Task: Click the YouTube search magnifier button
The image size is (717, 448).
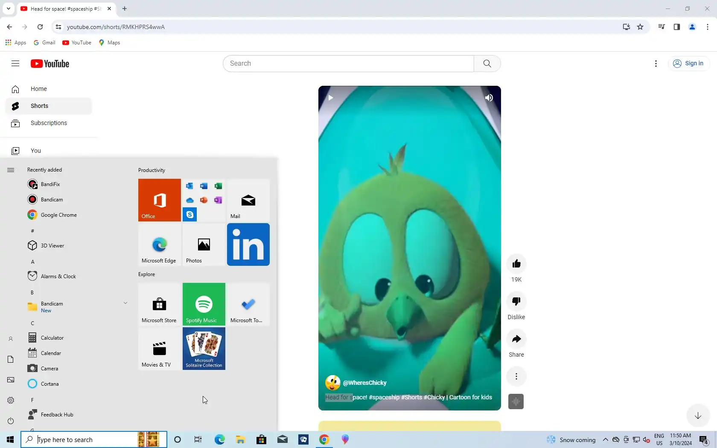Action: (x=487, y=64)
